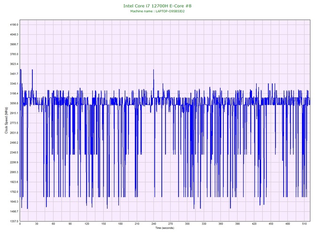Click the 1782.0 y-axis value
This screenshot has height=236, width=315.
pos(14,192)
